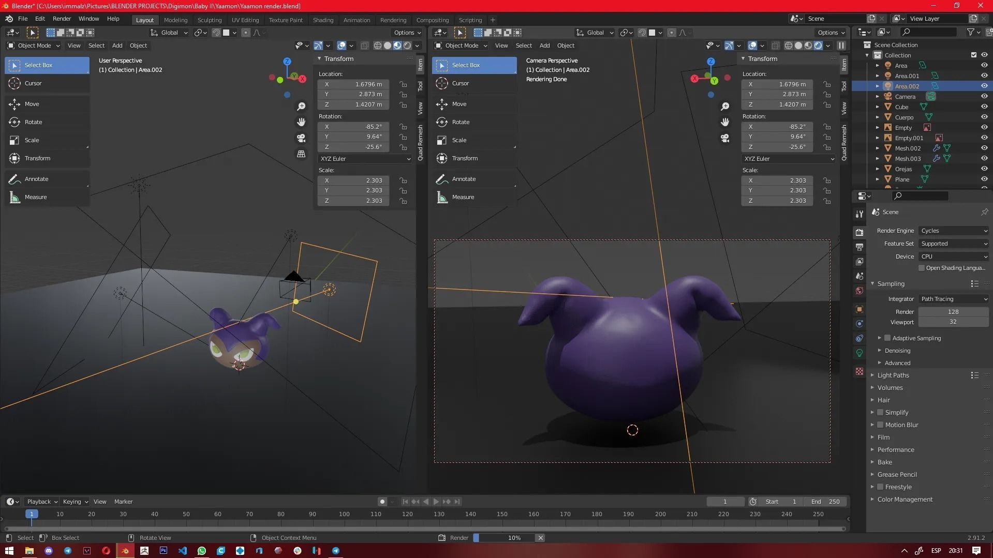Select the Rotate tool in the right viewport
Image resolution: width=993 pixels, height=558 pixels.
click(x=475, y=122)
